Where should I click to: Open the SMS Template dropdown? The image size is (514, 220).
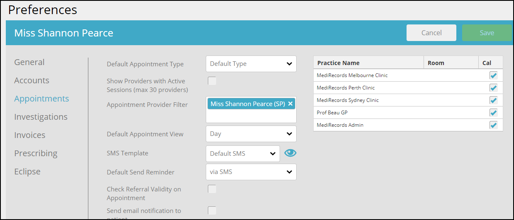point(243,154)
